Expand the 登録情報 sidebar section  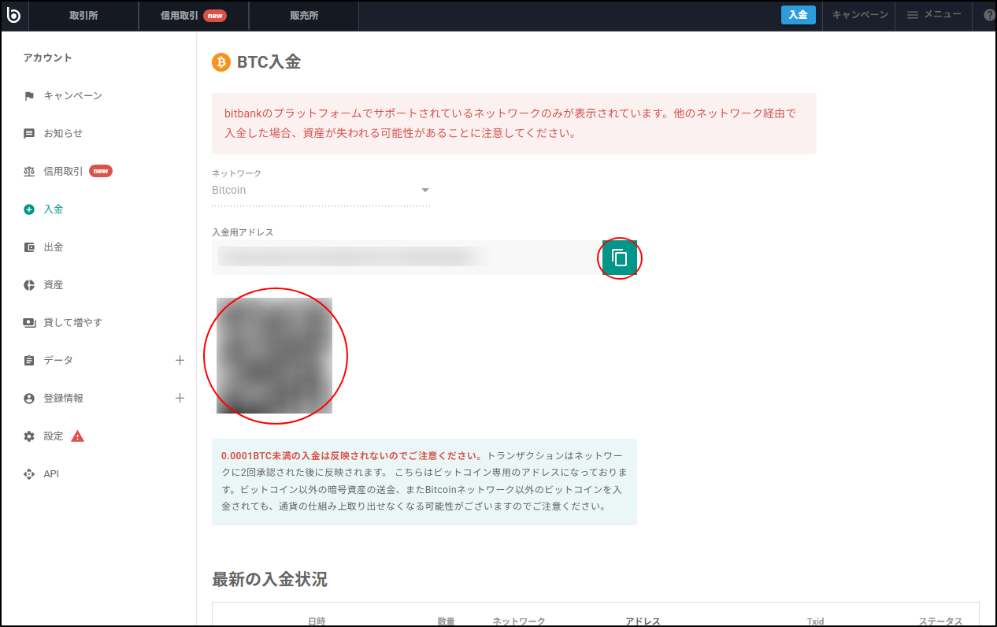[180, 398]
